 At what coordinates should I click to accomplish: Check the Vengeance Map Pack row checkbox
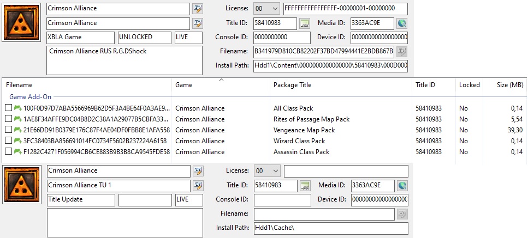coord(8,130)
